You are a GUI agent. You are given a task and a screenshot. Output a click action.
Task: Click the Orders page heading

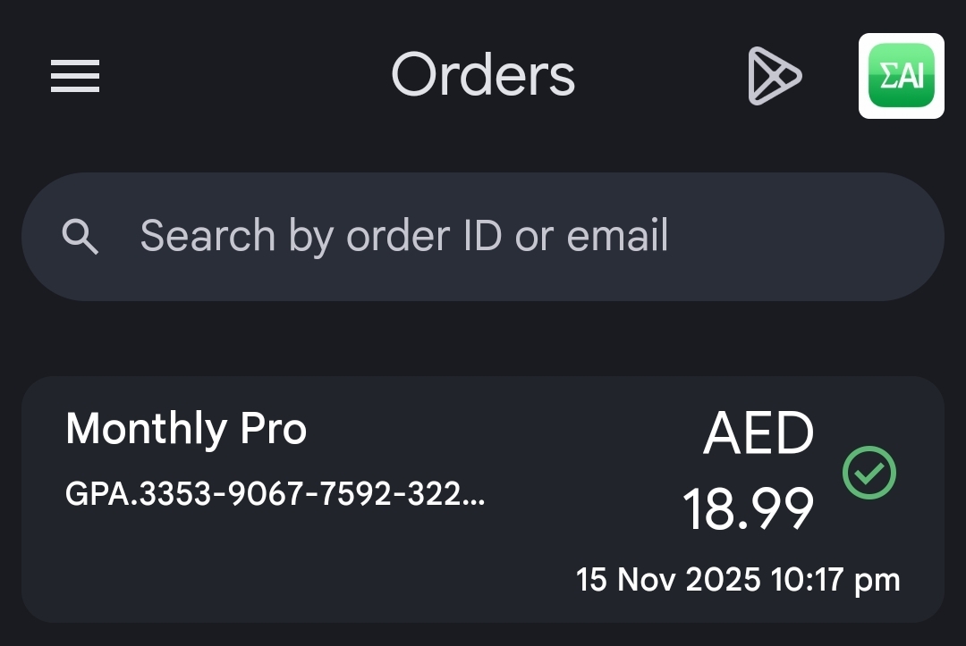coord(483,75)
